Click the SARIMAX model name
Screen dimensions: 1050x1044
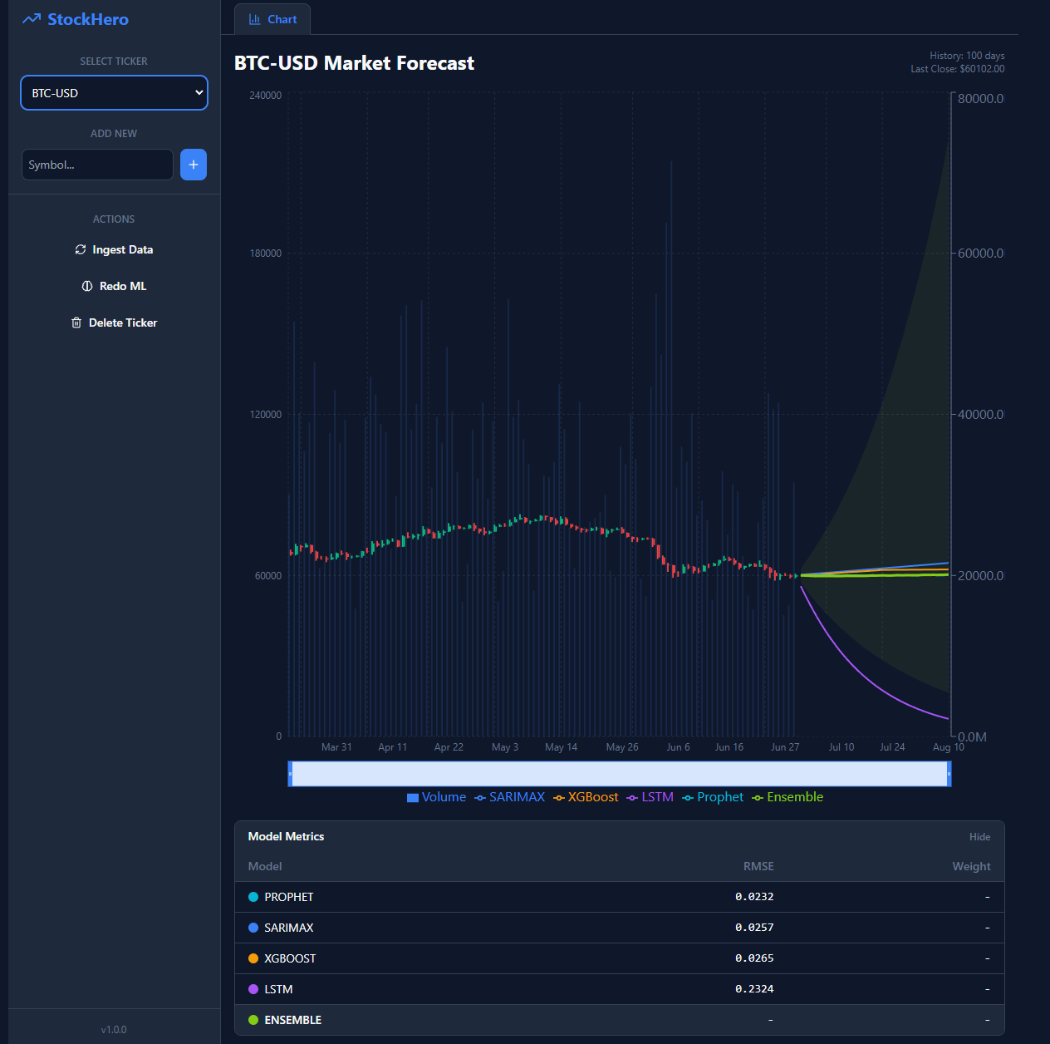[x=289, y=928]
